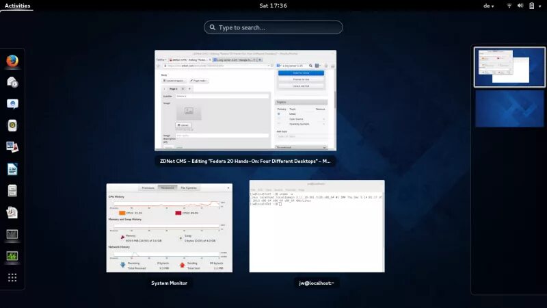Image resolution: width=547 pixels, height=308 pixels.
Task: Focus the Type to search field
Action: click(x=273, y=27)
